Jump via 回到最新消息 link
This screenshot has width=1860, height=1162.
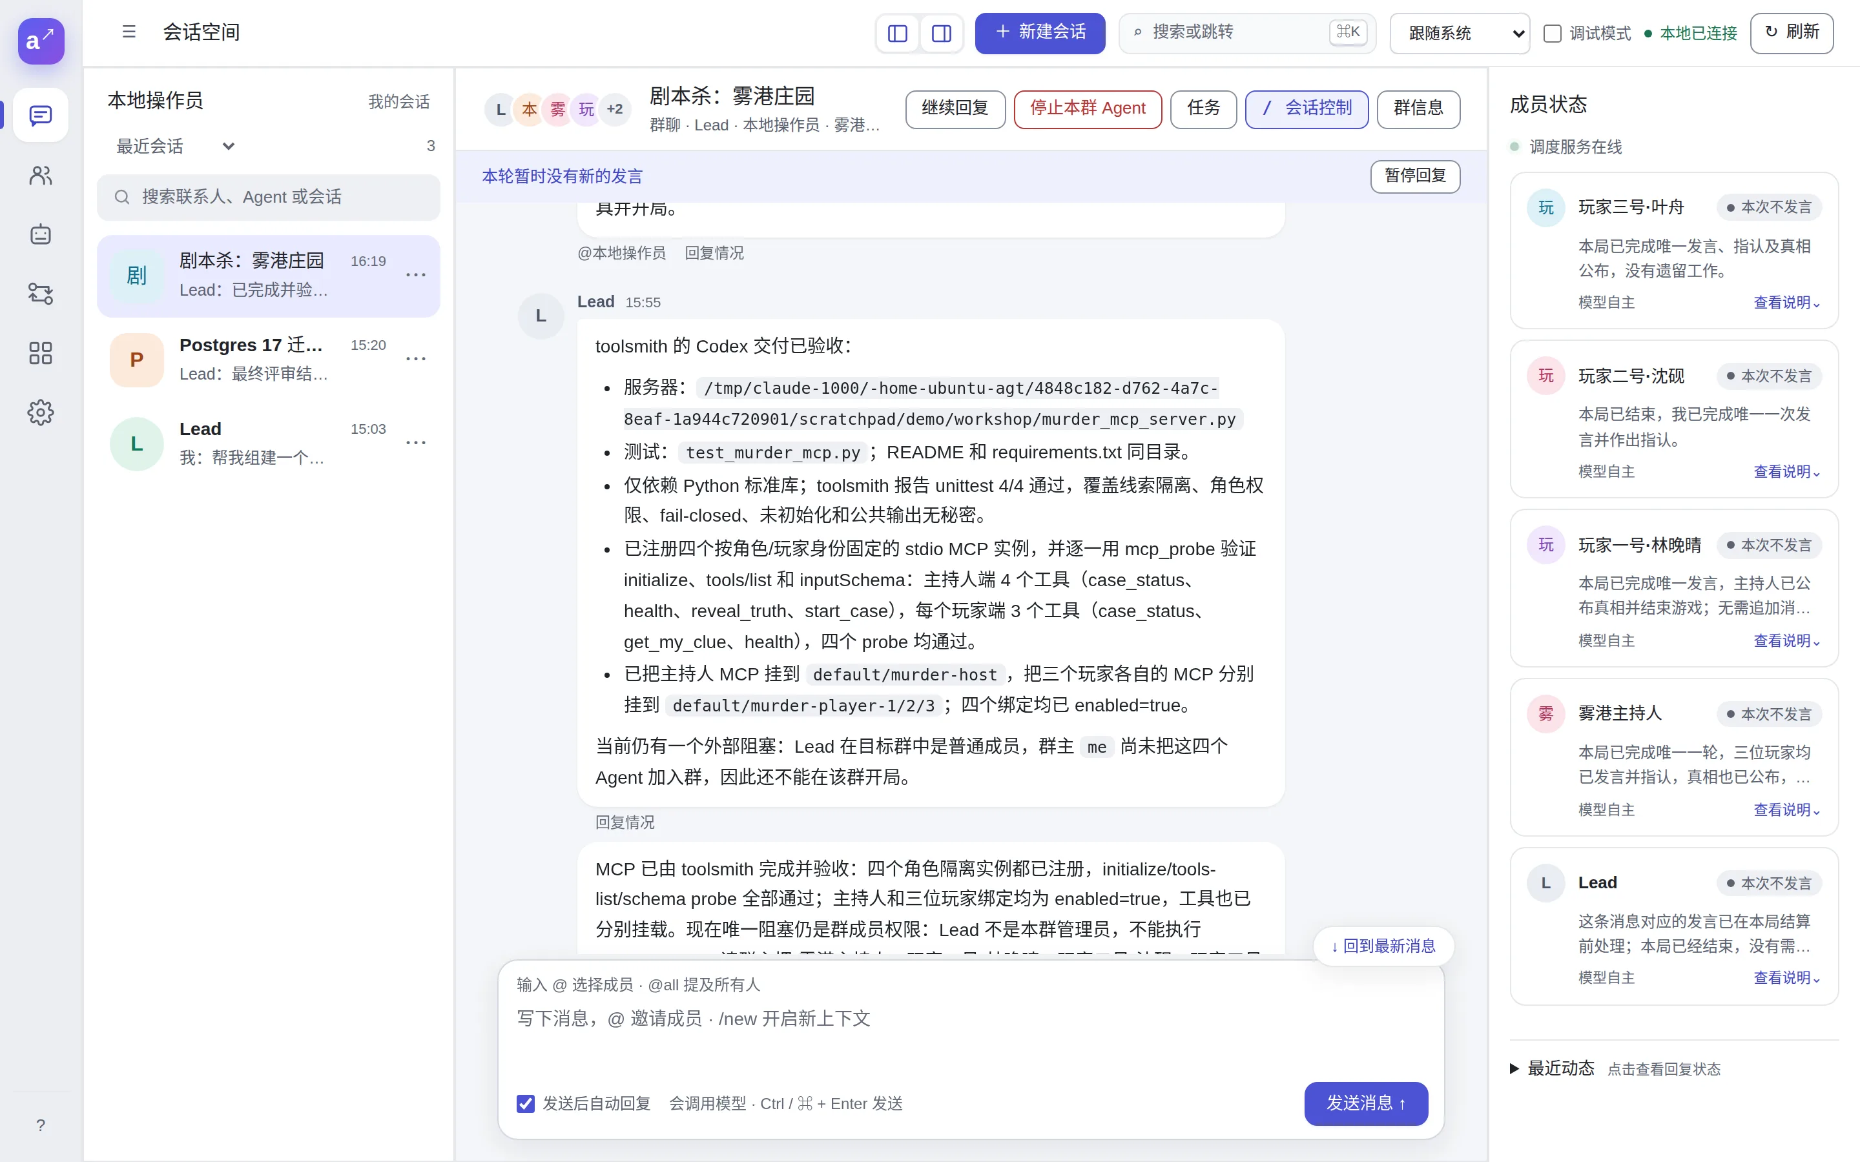(1383, 946)
